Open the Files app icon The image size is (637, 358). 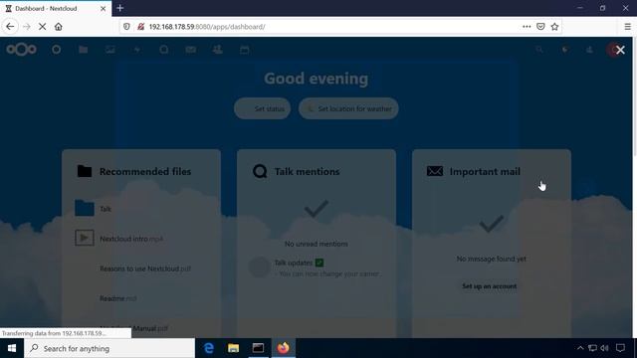point(84,50)
